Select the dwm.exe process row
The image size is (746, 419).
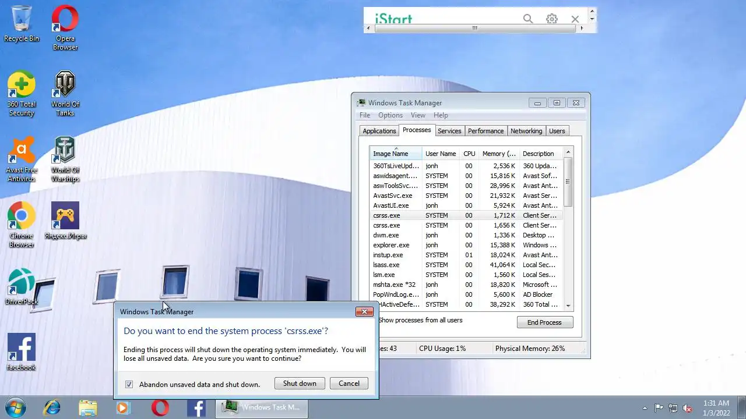466,235
